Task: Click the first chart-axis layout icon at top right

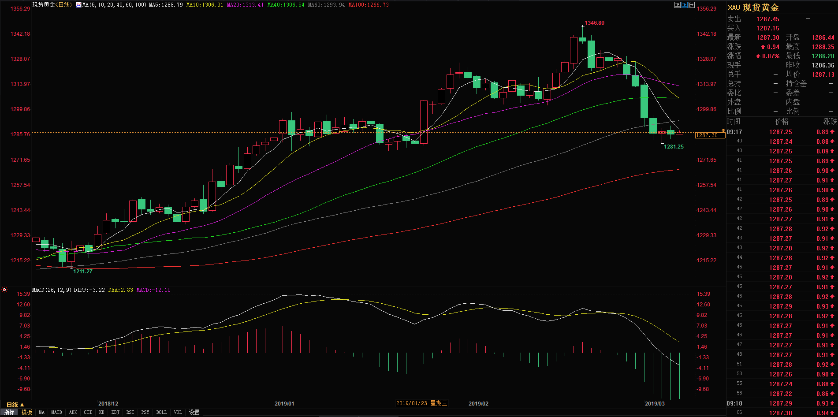Action: point(678,5)
